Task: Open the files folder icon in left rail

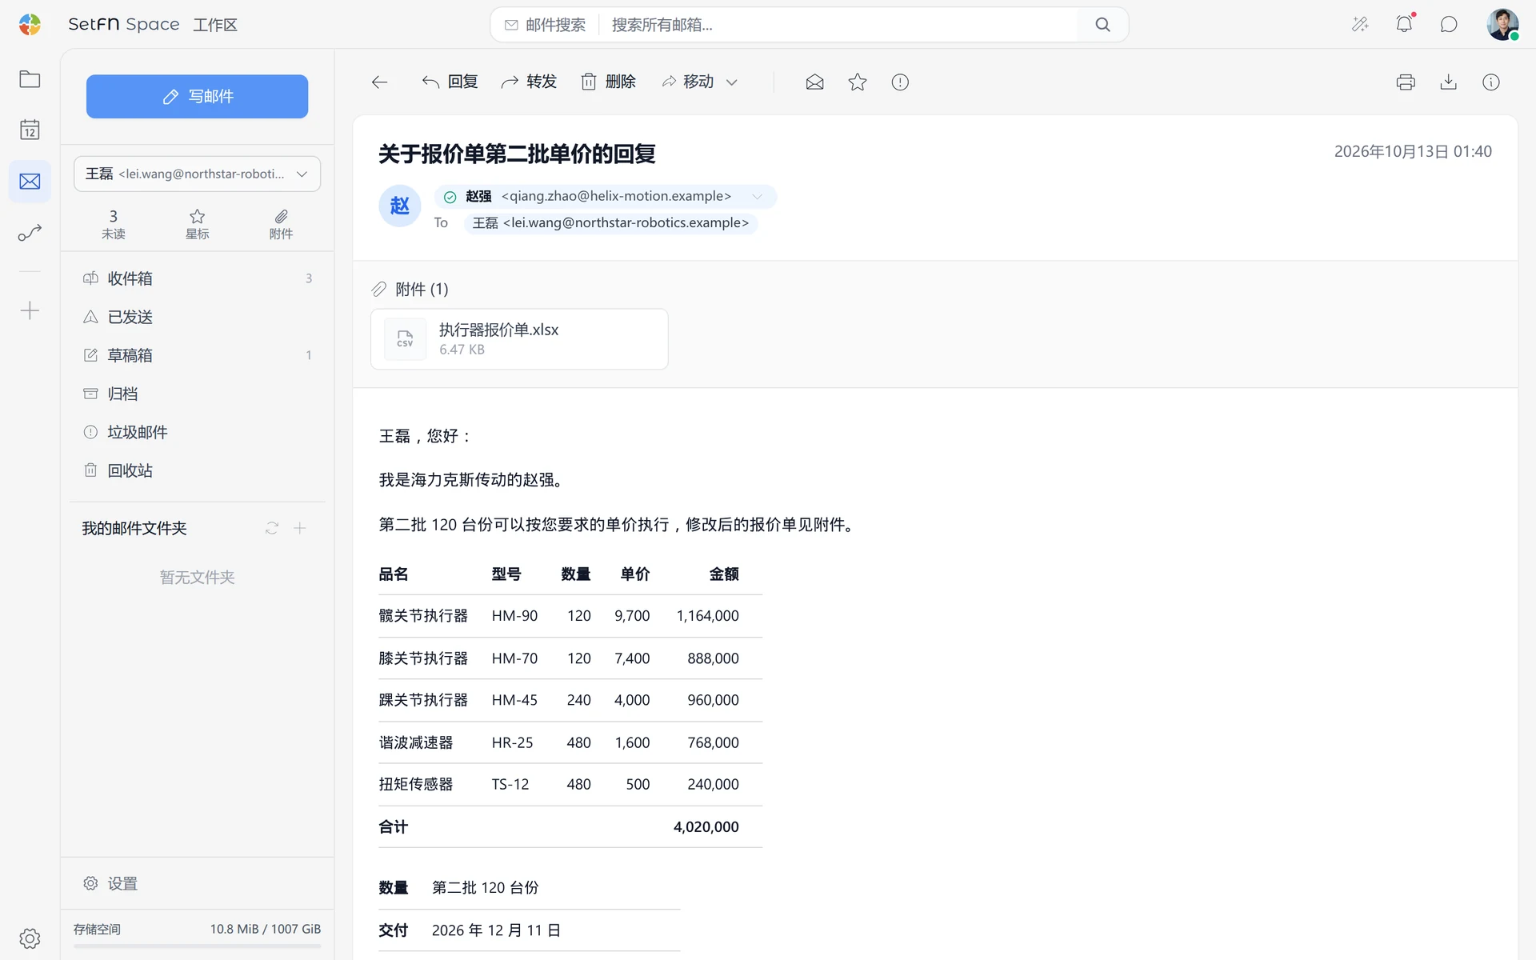Action: pos(30,79)
